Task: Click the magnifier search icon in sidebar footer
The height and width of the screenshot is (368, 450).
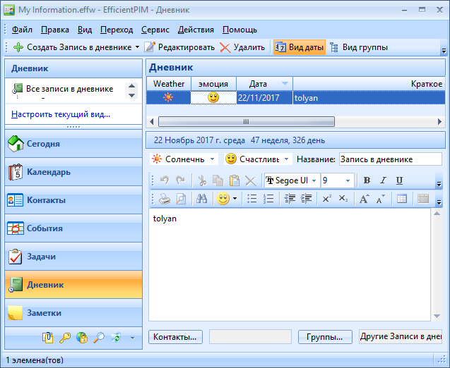Action: (99, 338)
